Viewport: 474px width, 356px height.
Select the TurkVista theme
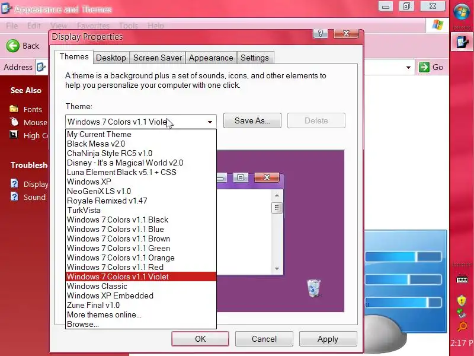coord(141,210)
